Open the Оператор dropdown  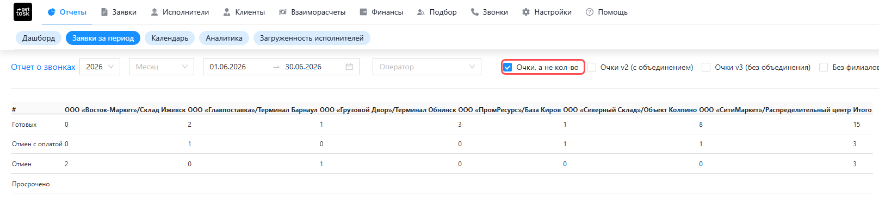427,67
